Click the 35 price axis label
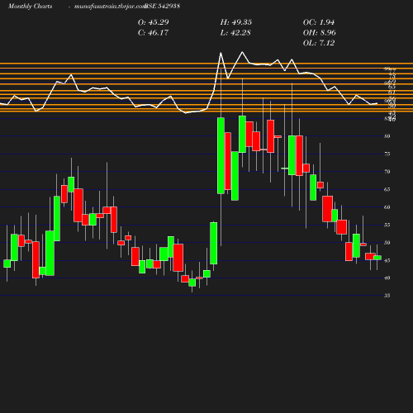 click(x=387, y=296)
